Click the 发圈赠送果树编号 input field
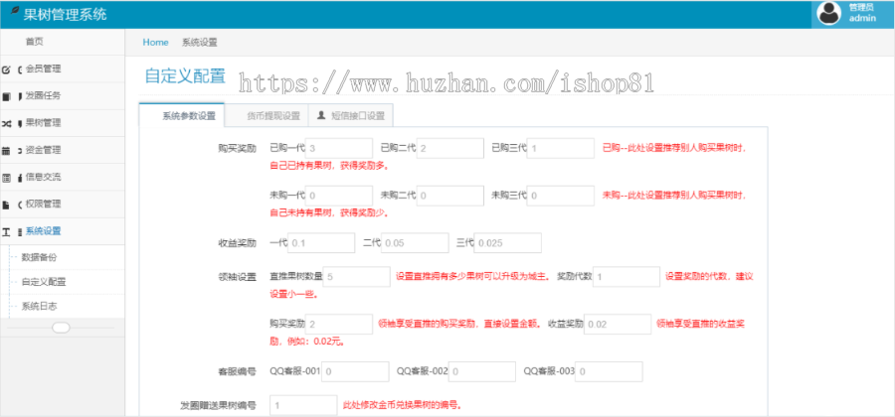The image size is (895, 417). (x=303, y=406)
